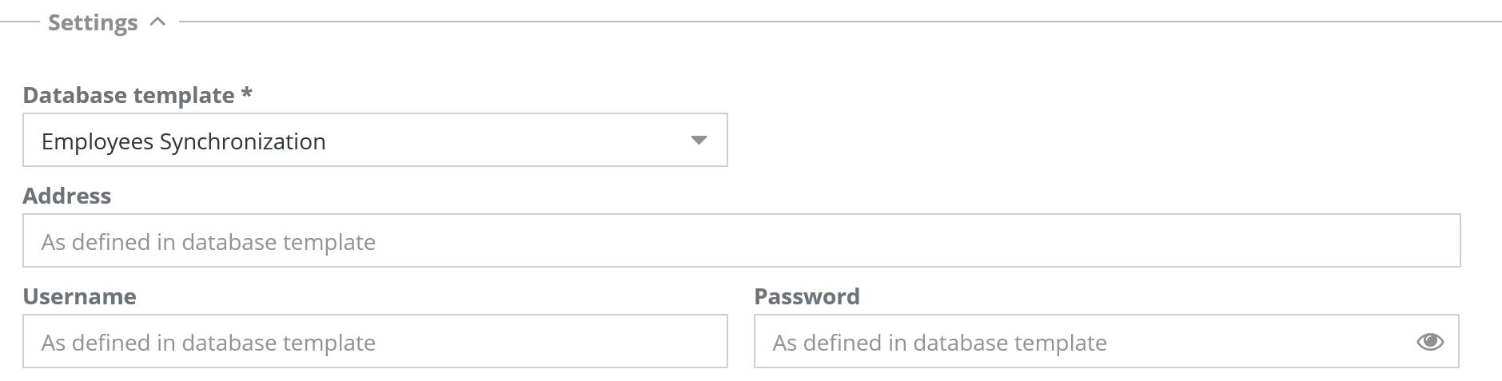Click the Settings section heading text
Screen dimensions: 1502x381
coord(93,22)
